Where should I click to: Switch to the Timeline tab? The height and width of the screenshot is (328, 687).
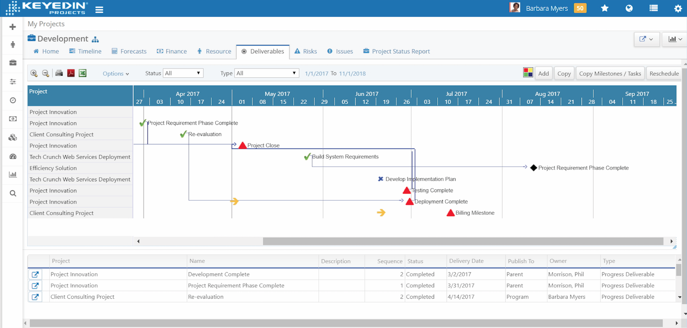click(85, 51)
